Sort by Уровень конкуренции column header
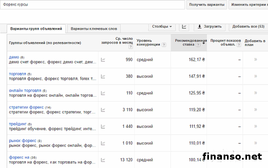268x168 pixels. pos(148,43)
